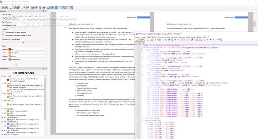Screen dimensions: 258x139
Task: Select the 'Added image to page 22' difference
Action: pyautogui.click(x=18, y=111)
